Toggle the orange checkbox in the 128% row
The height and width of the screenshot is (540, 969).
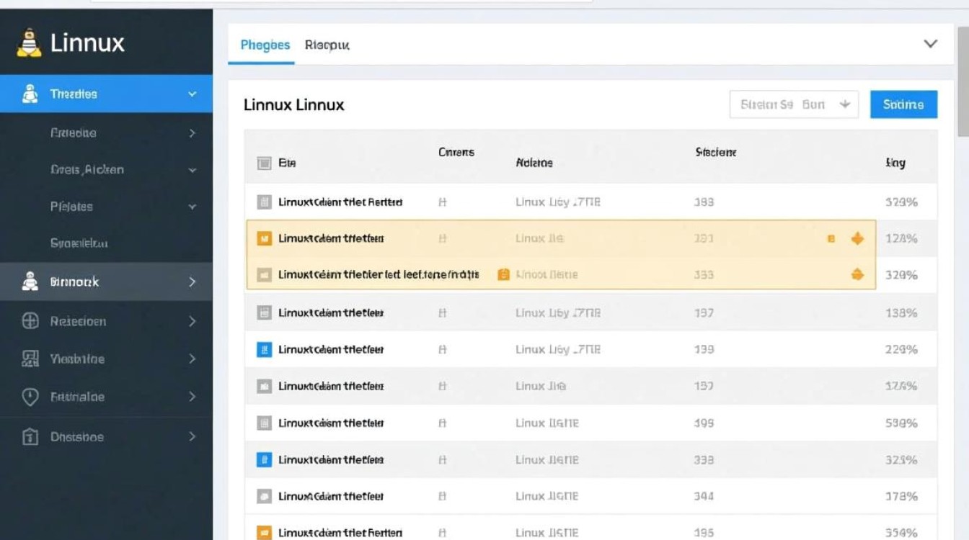pyautogui.click(x=264, y=238)
